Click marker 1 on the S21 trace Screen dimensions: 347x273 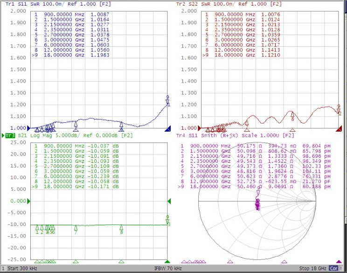pos(37,228)
